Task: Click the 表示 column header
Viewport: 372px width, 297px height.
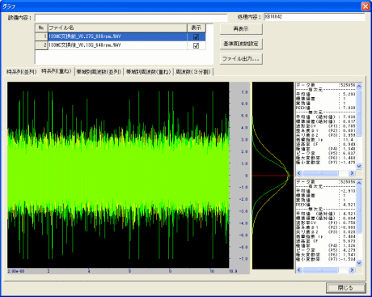Action: [197, 28]
